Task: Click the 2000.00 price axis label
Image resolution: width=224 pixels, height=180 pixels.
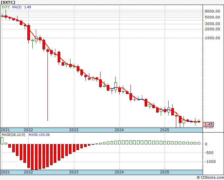Action: tap(212, 29)
